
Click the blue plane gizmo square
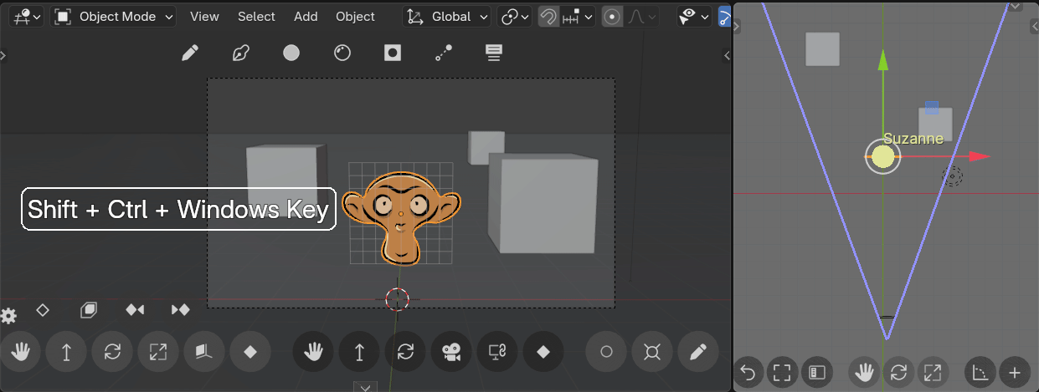coord(932,108)
